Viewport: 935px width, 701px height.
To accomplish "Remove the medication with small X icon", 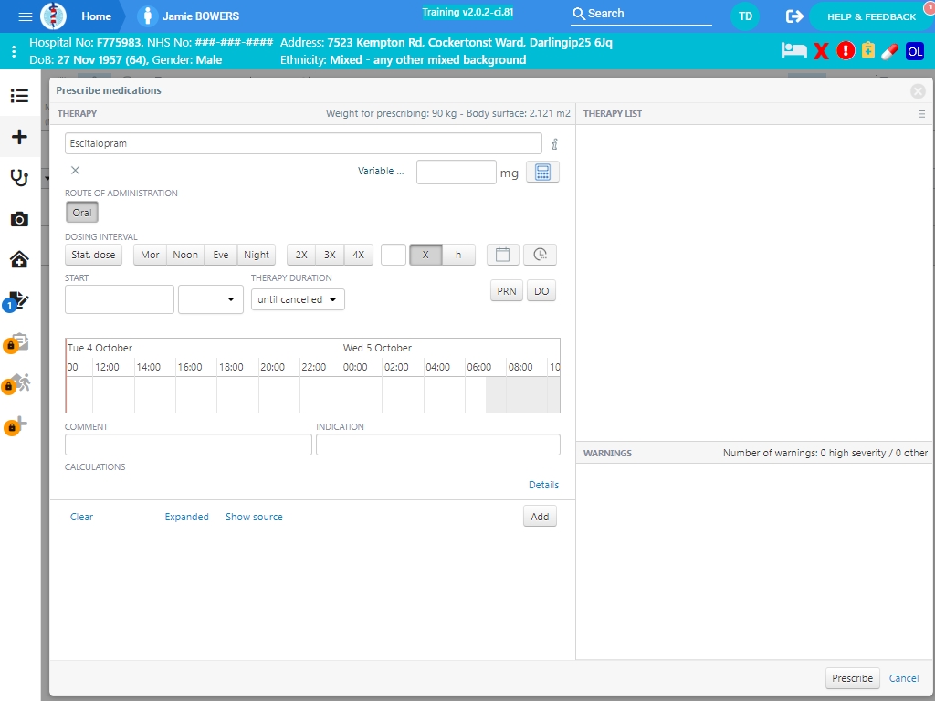I will tap(75, 170).
